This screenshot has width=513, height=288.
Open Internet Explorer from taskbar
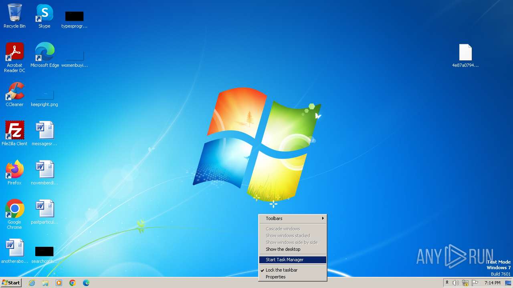[x=32, y=283]
